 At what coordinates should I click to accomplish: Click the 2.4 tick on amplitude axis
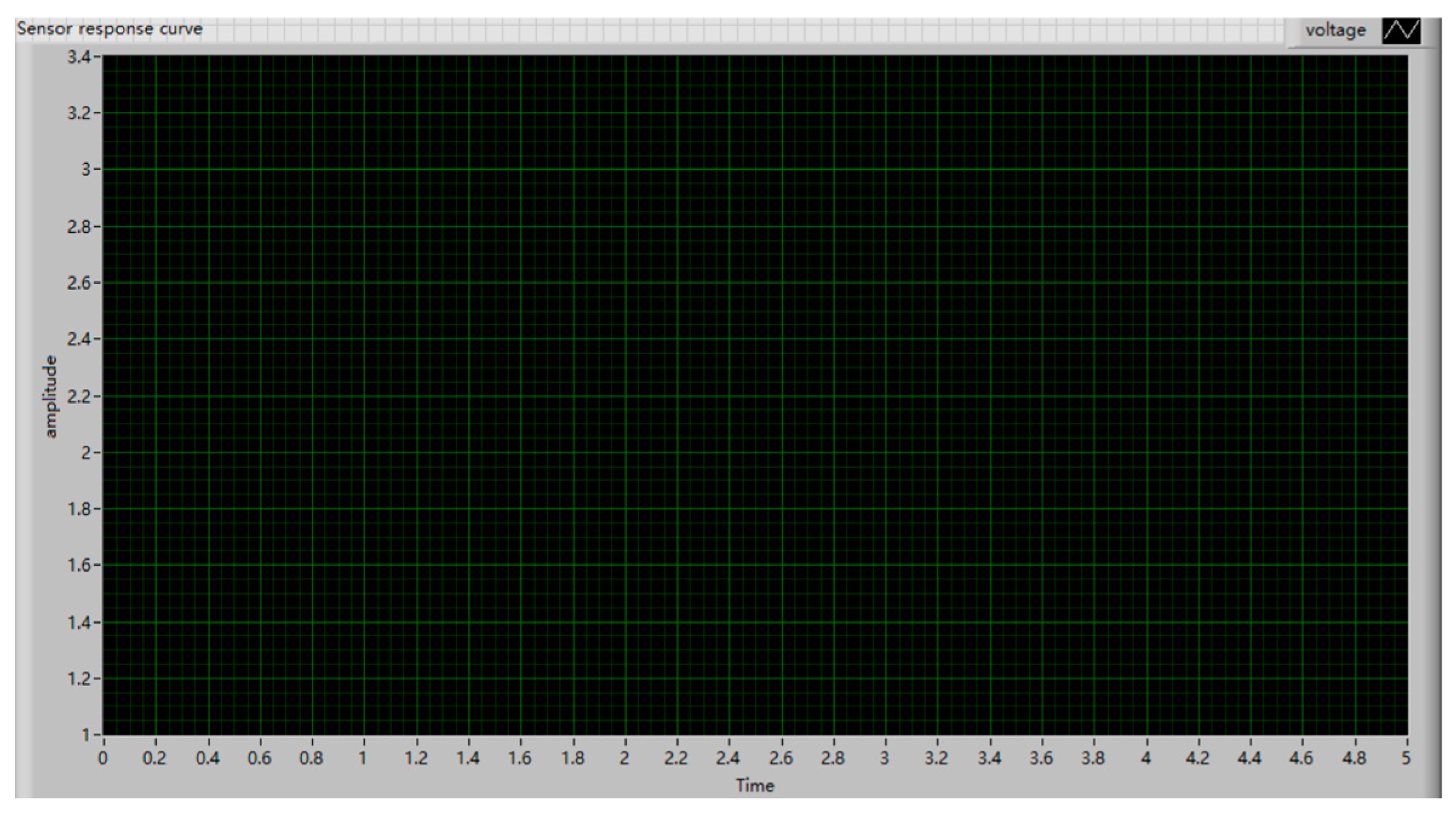[79, 339]
